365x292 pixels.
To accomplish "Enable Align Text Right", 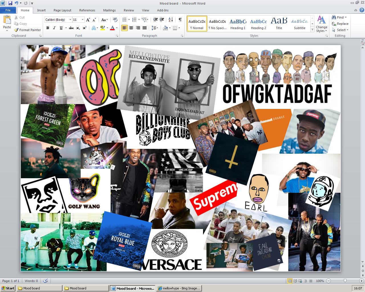I will point(138,28).
